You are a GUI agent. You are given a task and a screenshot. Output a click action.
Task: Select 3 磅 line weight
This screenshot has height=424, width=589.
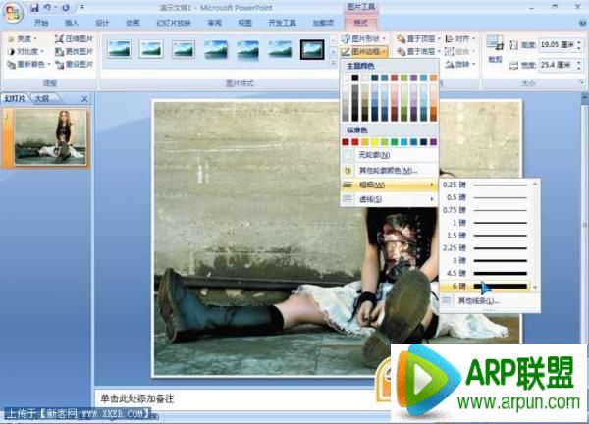tap(486, 261)
